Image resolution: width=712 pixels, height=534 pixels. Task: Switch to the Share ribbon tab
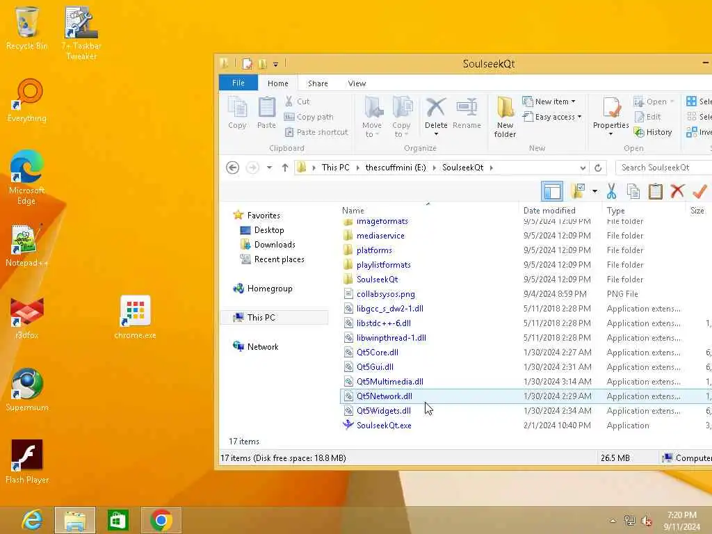click(x=318, y=83)
